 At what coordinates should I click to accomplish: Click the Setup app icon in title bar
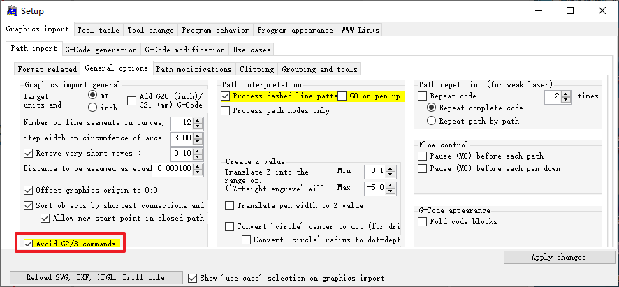(11, 10)
